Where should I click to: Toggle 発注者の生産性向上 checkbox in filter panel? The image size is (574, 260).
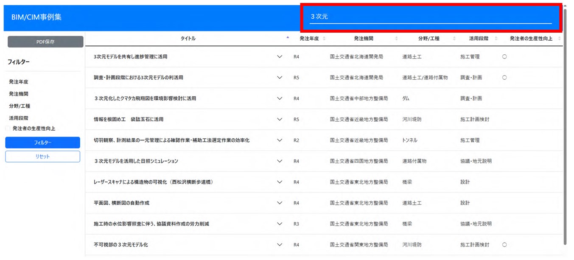tap(8, 129)
